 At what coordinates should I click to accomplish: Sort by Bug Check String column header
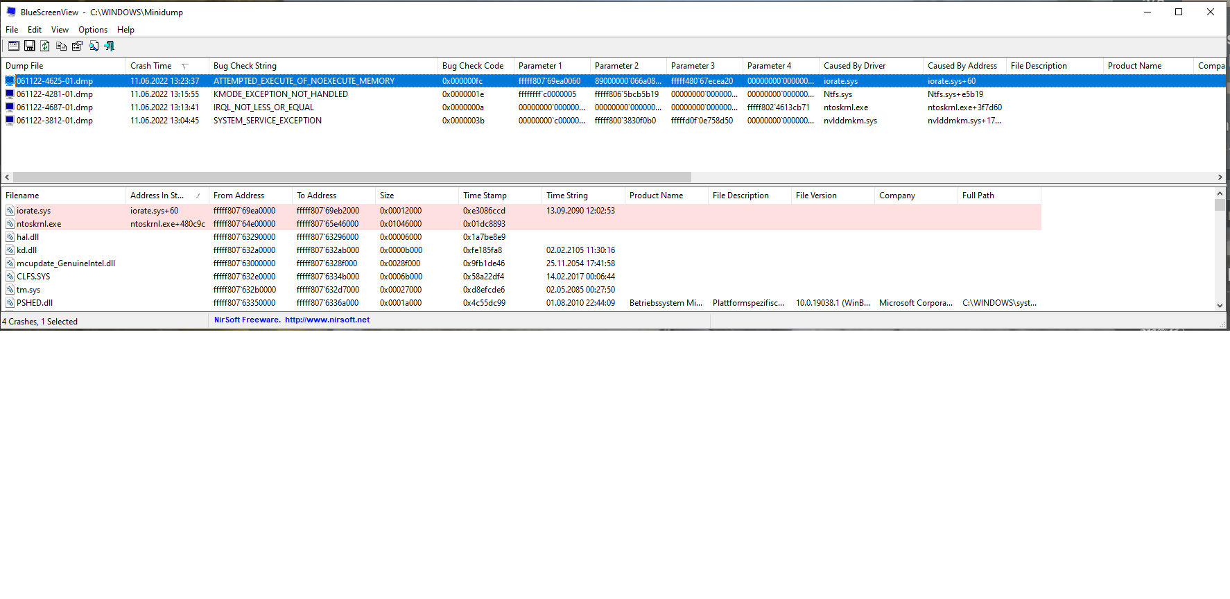[x=323, y=66]
